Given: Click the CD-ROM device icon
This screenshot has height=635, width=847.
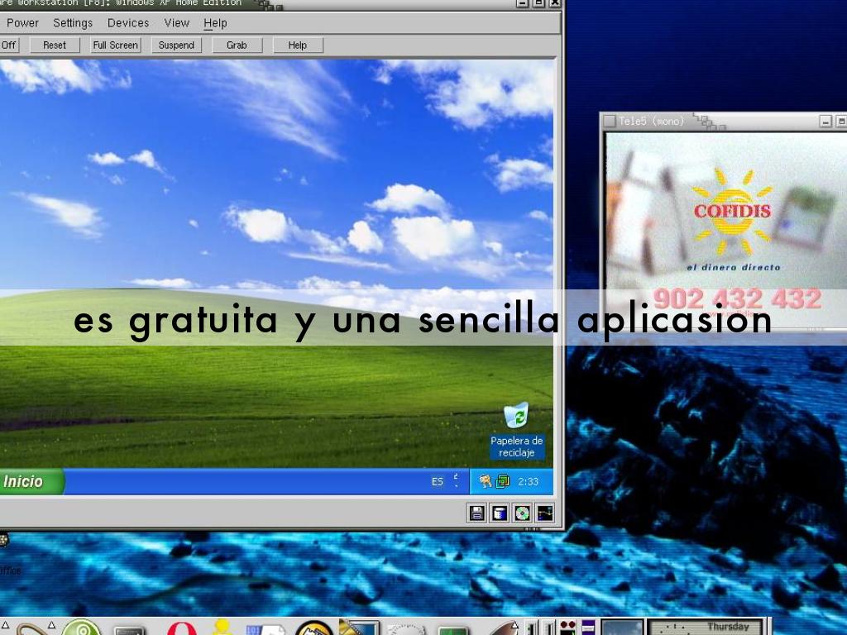Looking at the screenshot, I should point(522,513).
